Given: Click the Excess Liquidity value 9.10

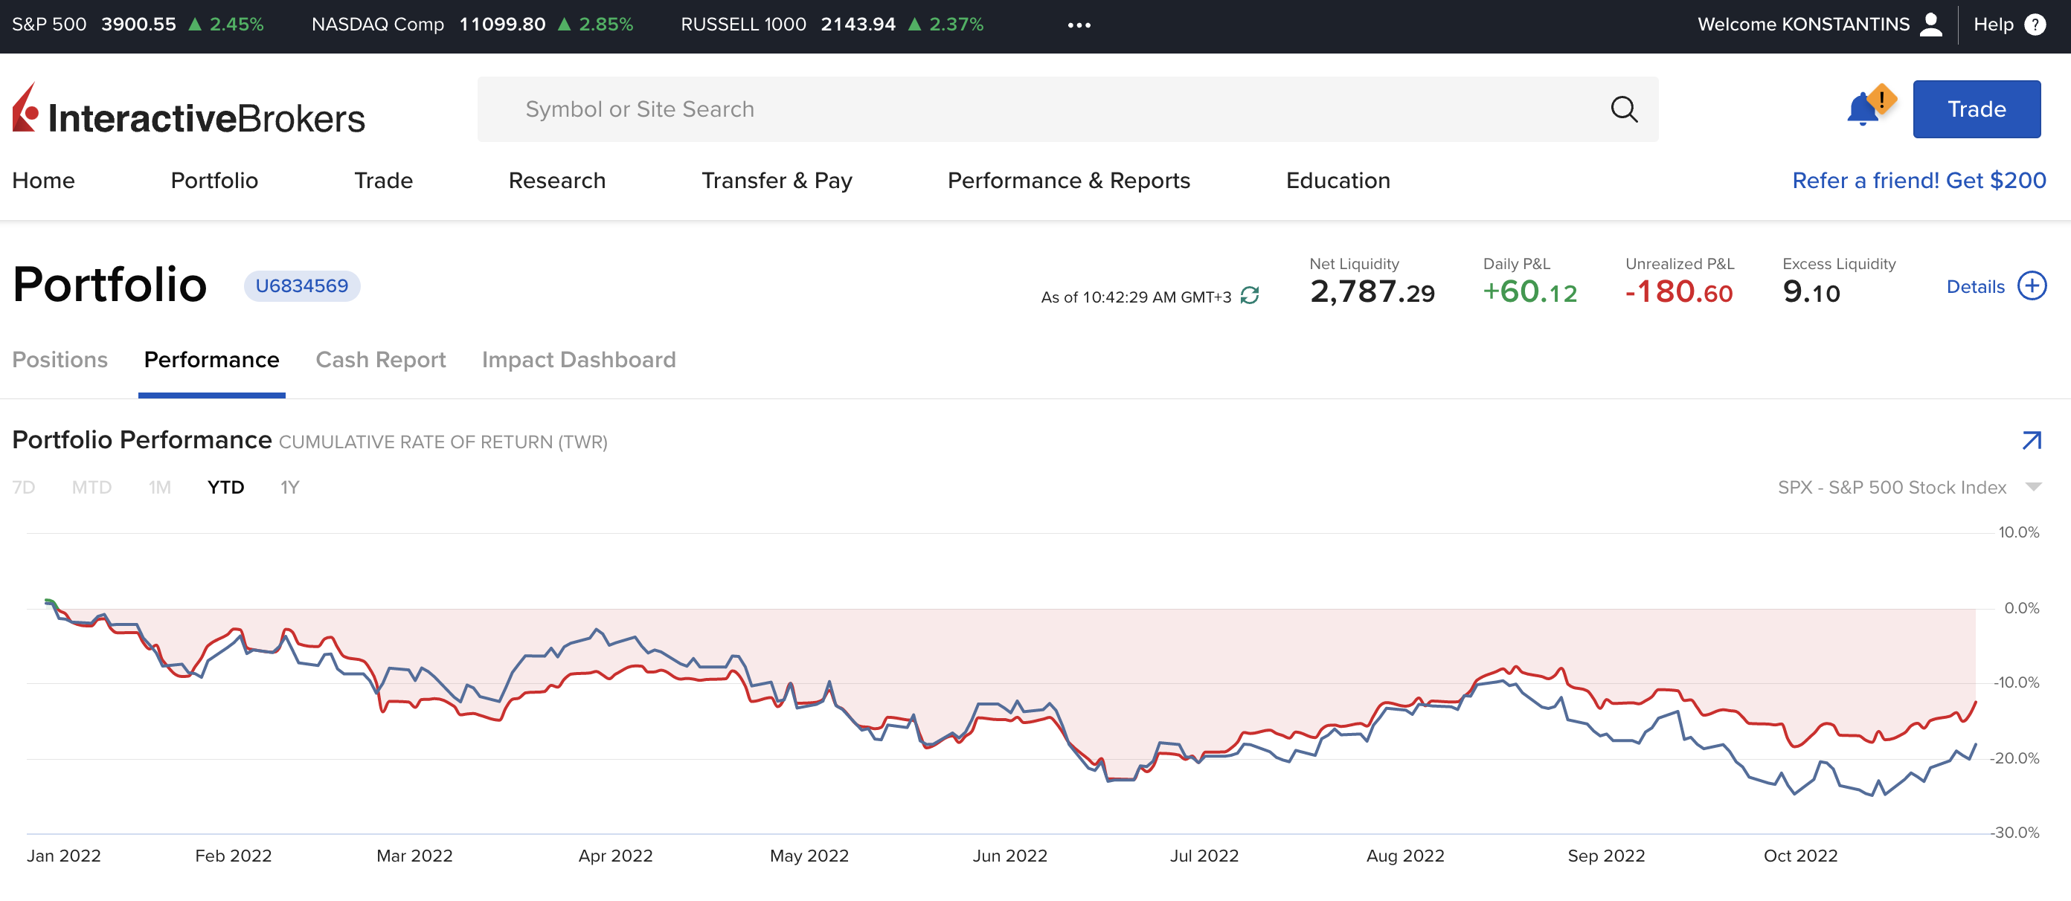Looking at the screenshot, I should coord(1811,291).
